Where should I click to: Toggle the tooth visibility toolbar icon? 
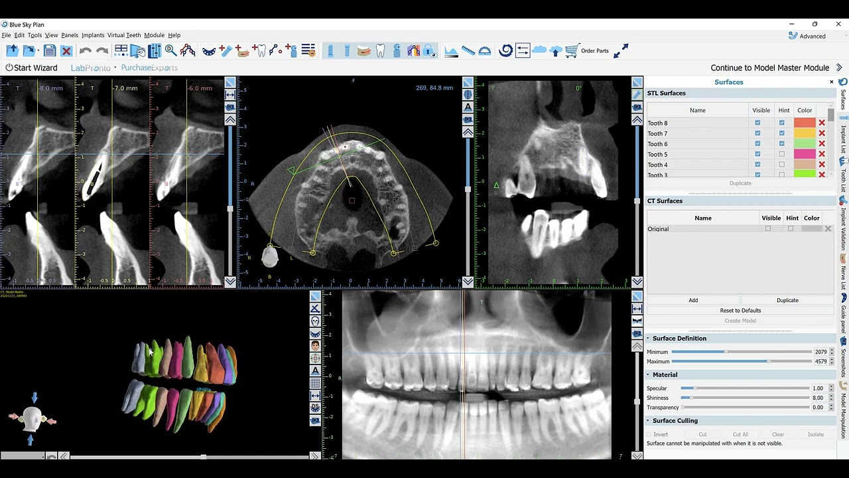point(381,50)
